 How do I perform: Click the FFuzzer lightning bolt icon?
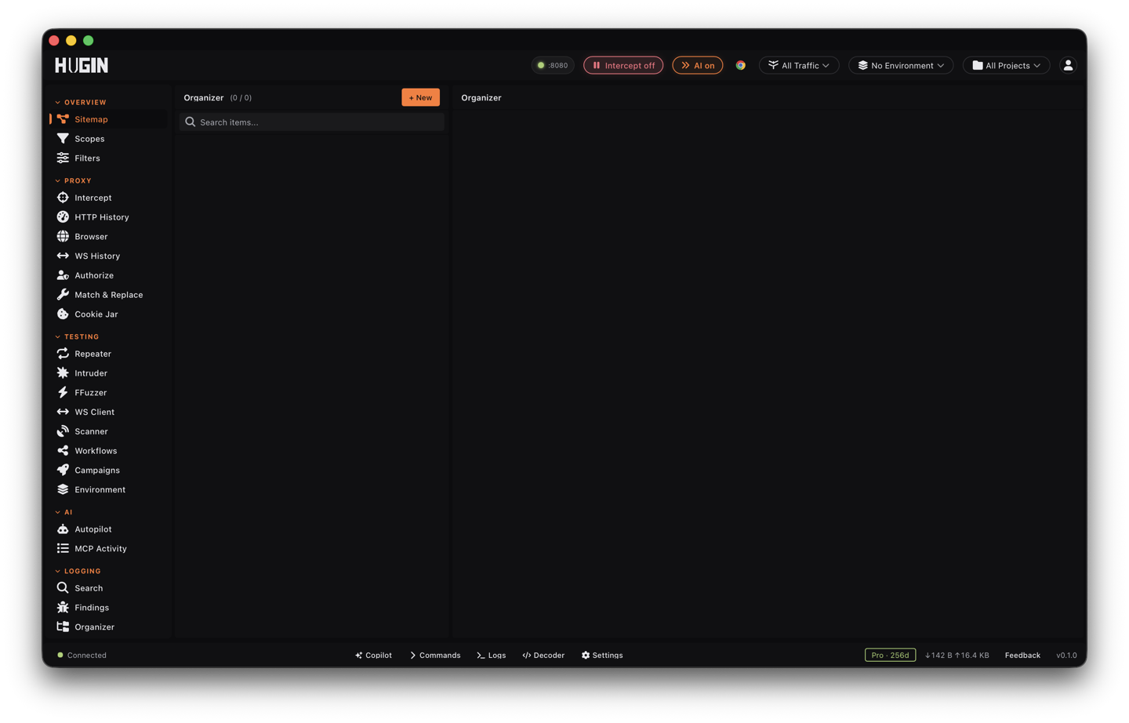tap(63, 393)
